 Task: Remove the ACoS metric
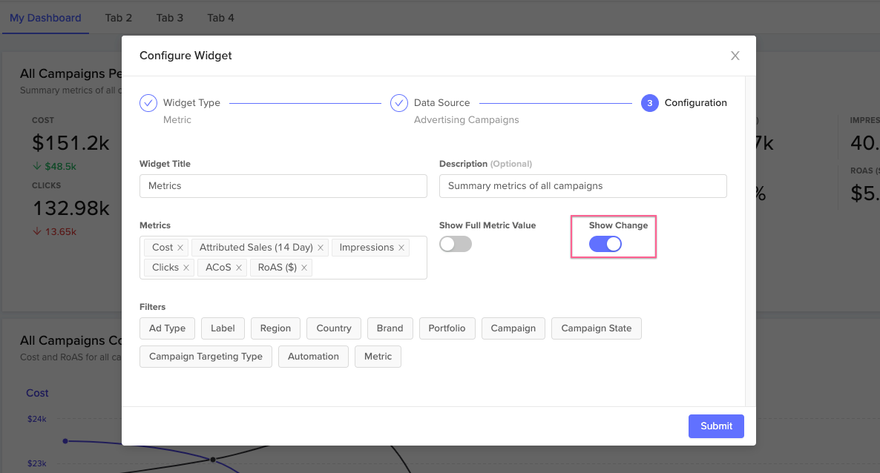(238, 267)
